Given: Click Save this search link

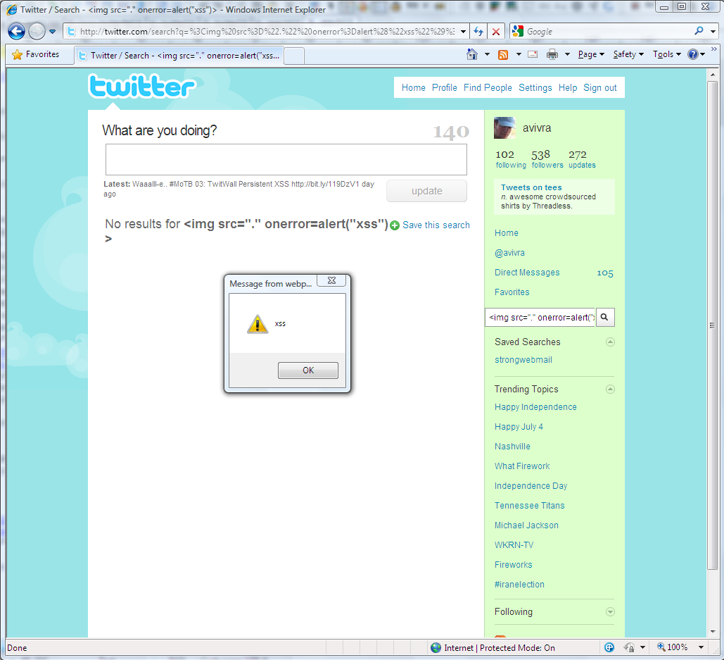Looking at the screenshot, I should point(436,225).
